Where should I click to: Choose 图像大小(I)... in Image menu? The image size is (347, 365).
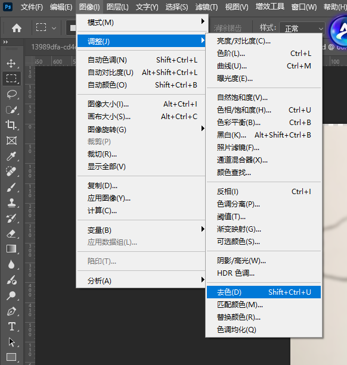click(x=142, y=104)
